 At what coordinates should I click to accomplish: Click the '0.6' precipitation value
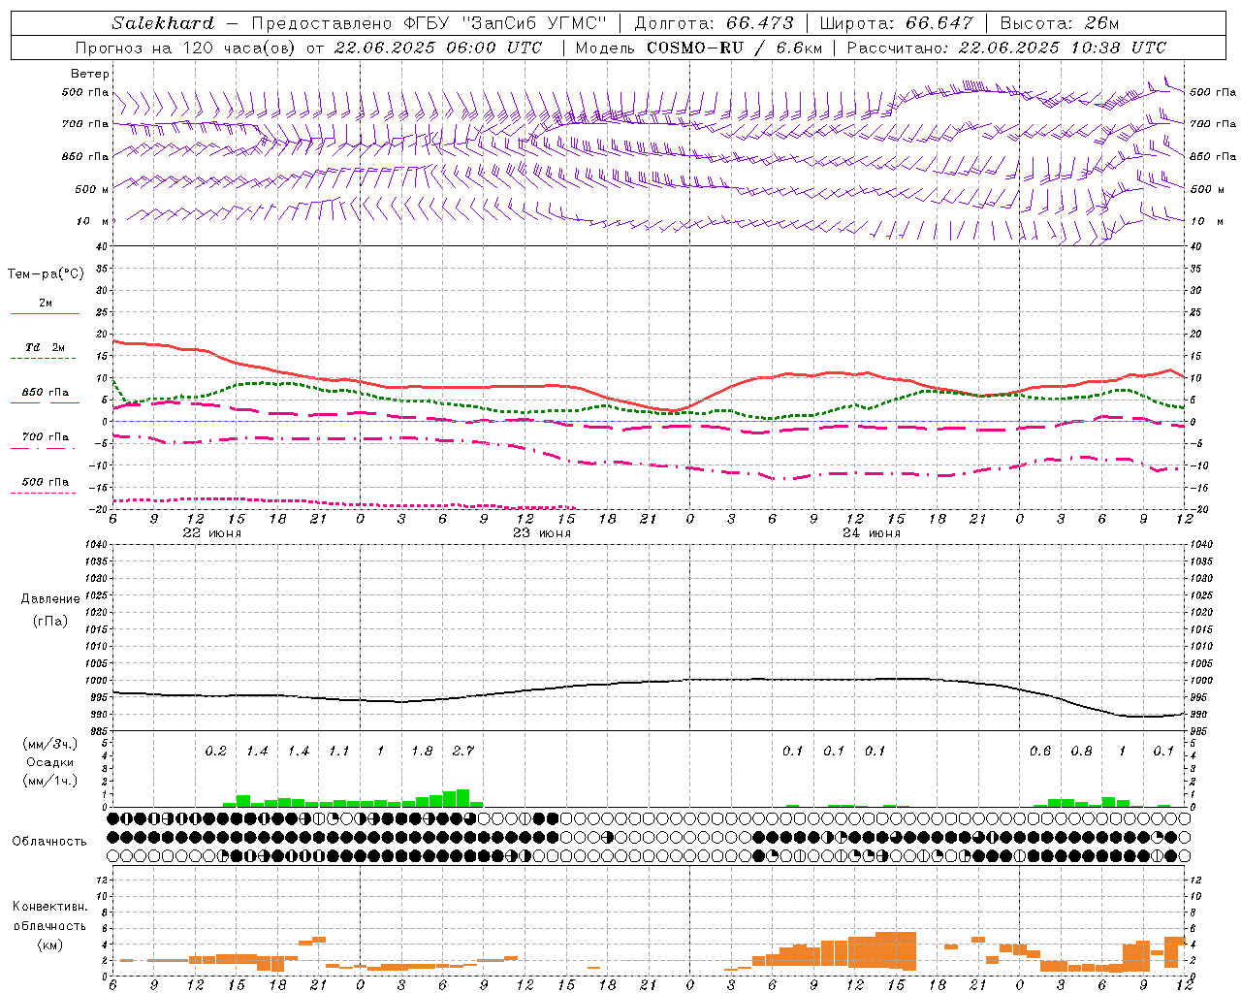point(1040,751)
